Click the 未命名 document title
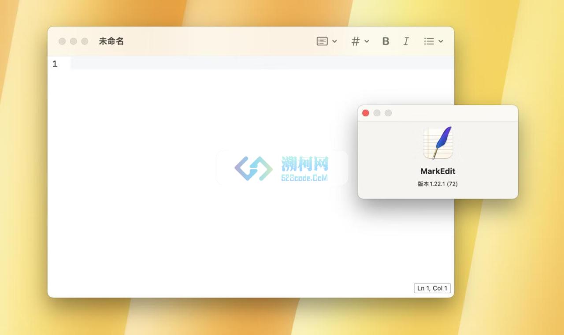This screenshot has height=335, width=564. coord(111,41)
